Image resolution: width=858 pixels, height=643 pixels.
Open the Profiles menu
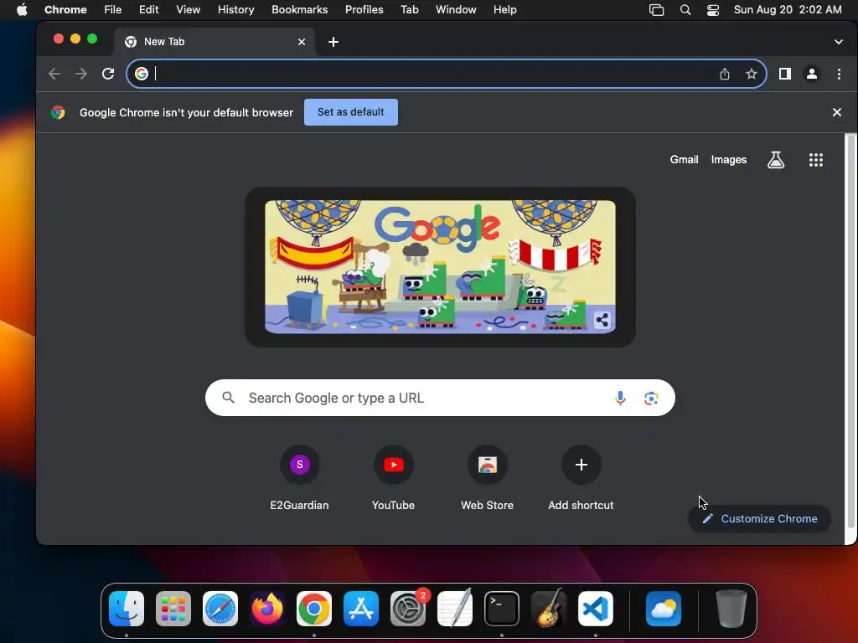click(x=364, y=10)
